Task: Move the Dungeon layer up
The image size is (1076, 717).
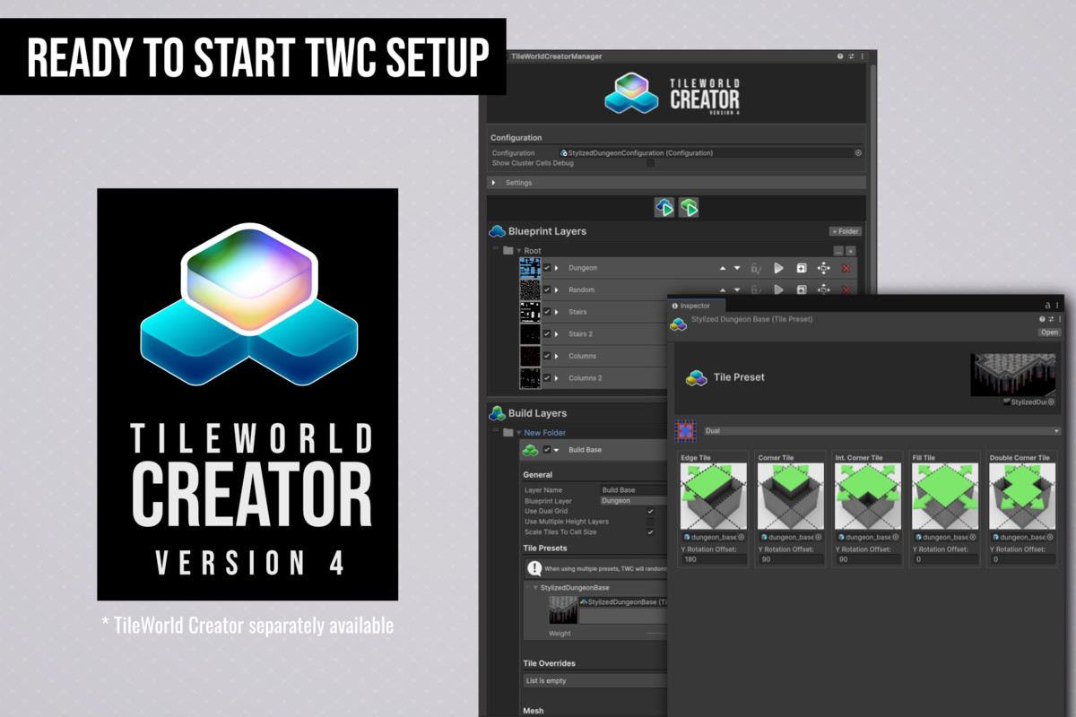Action: pyautogui.click(x=723, y=268)
